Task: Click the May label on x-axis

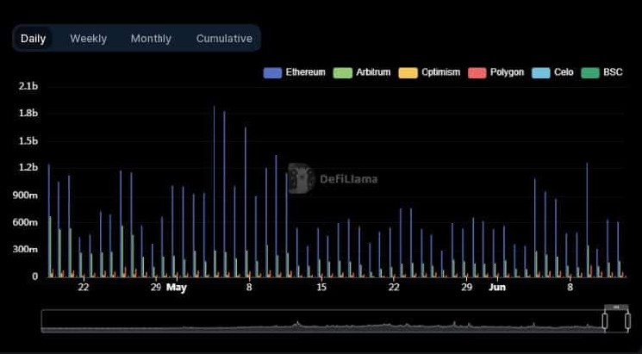Action: coord(176,288)
